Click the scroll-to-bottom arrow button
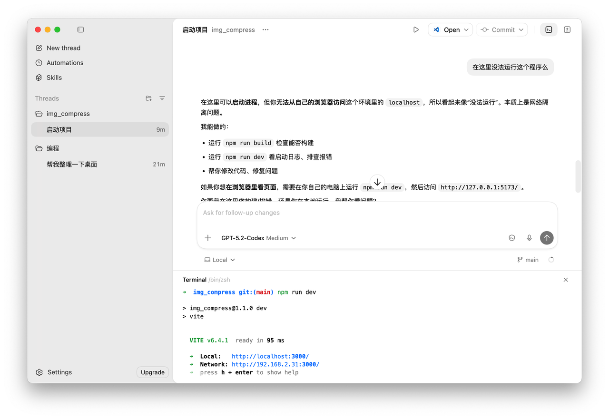The height and width of the screenshot is (419, 609). click(x=377, y=182)
